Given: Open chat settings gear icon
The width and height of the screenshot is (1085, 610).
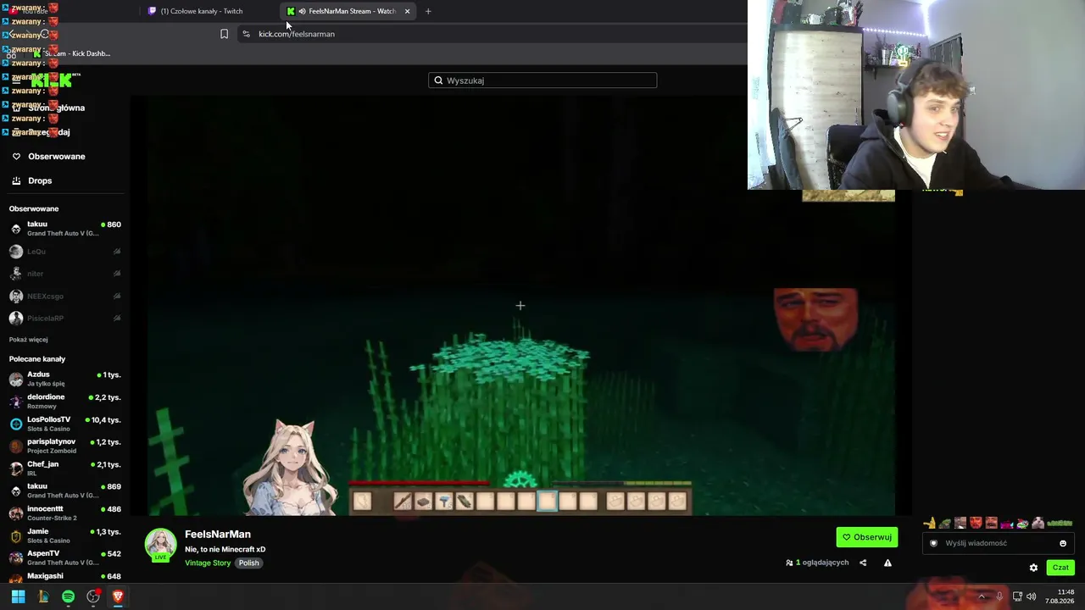Looking at the screenshot, I should (1033, 568).
